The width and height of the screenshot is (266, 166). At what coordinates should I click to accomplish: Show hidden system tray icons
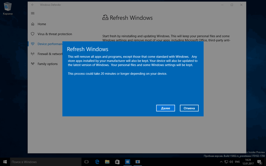tap(221, 162)
